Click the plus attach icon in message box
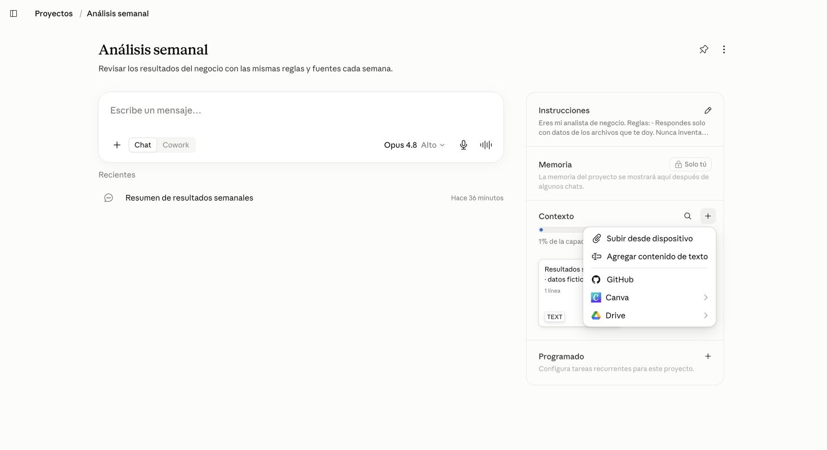Image resolution: width=827 pixels, height=450 pixels. coord(117,145)
